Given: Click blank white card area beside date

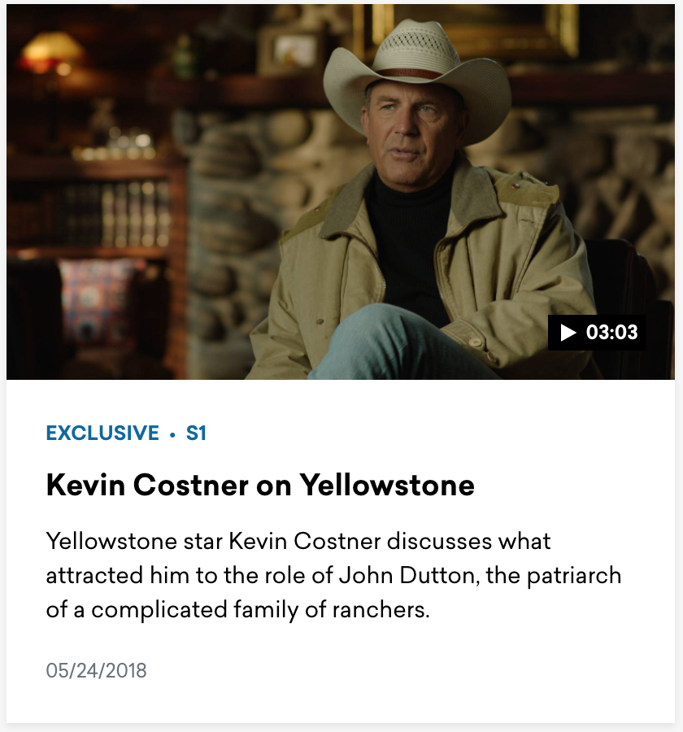Looking at the screenshot, I should (x=411, y=670).
